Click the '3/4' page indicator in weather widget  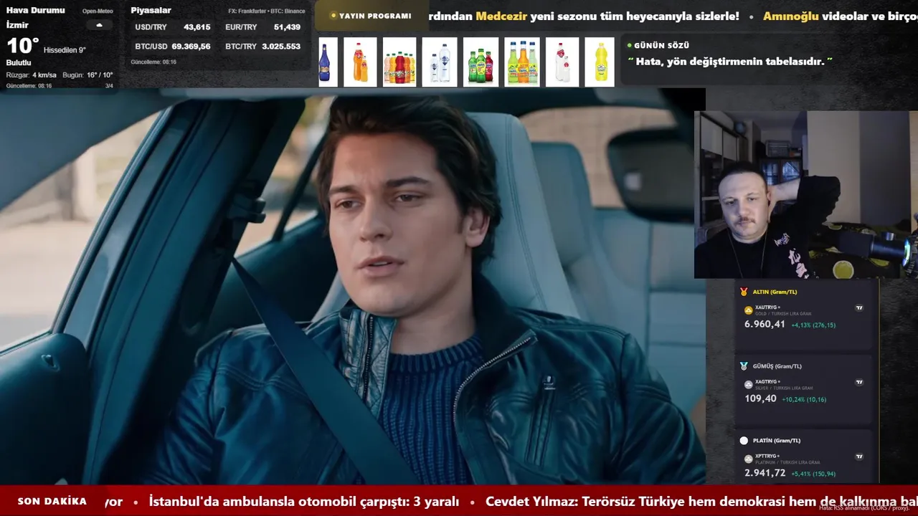[x=109, y=86]
